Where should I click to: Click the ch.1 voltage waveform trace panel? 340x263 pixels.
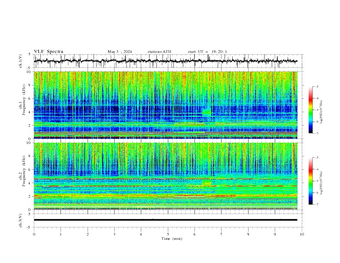169,61
